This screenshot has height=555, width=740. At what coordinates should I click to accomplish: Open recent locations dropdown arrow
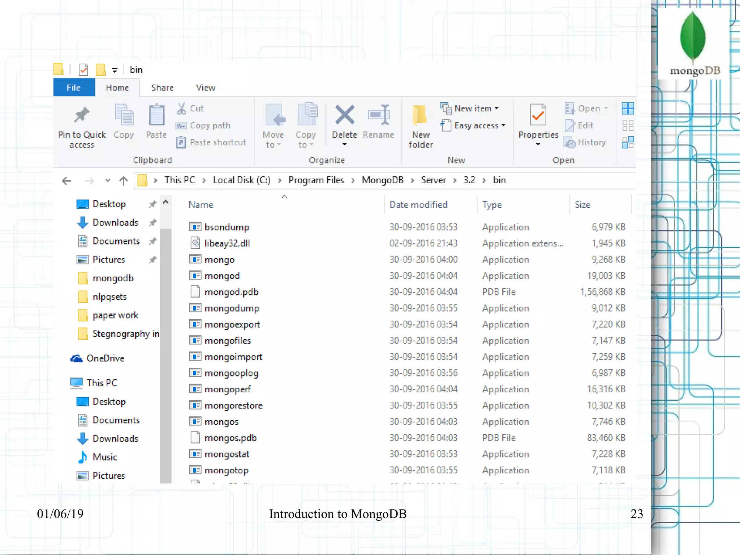coord(107,180)
